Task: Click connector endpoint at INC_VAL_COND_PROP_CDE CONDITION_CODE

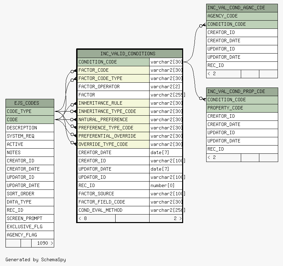Action: pos(201,99)
